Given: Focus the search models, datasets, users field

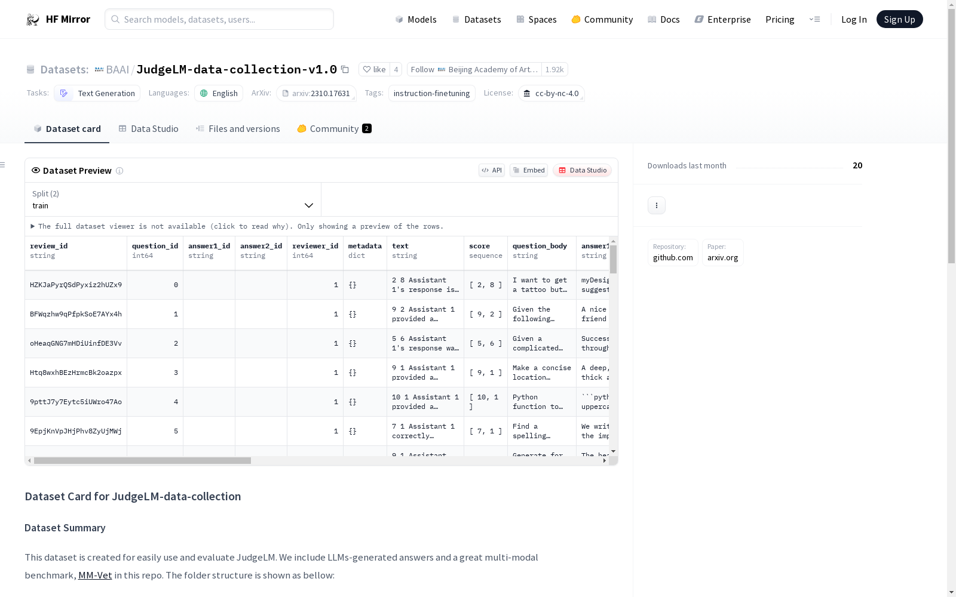Looking at the screenshot, I should pyautogui.click(x=219, y=19).
